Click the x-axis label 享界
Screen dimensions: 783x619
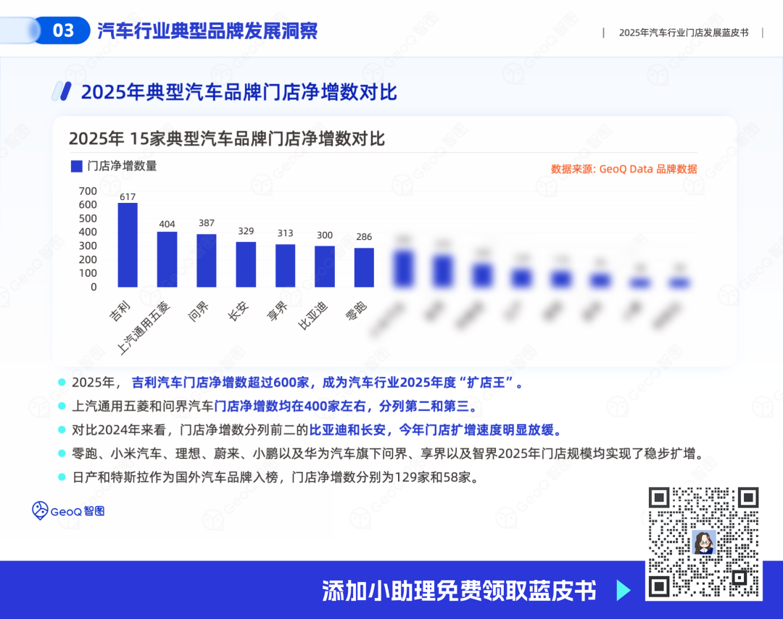pos(278,311)
